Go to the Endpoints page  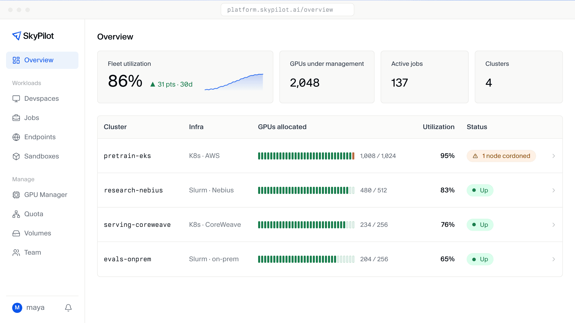pyautogui.click(x=42, y=137)
